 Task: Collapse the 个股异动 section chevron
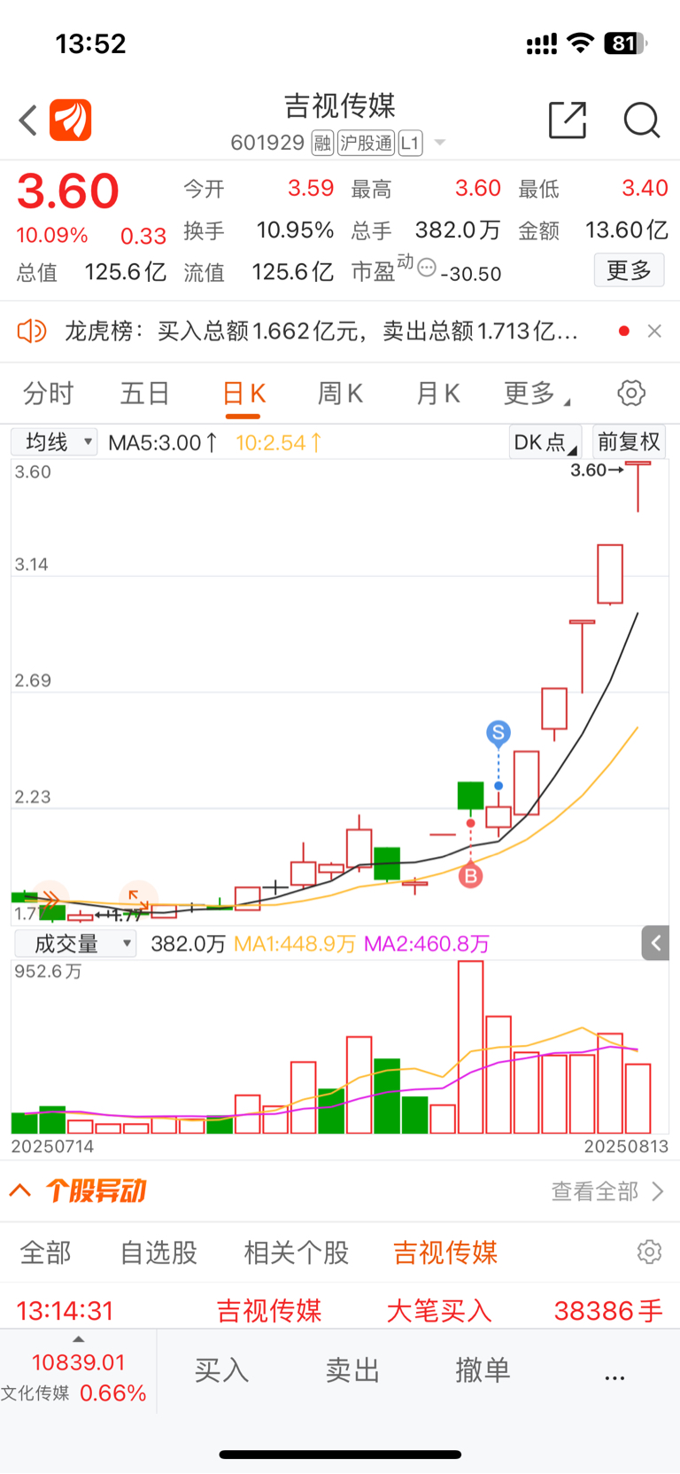tap(20, 1190)
